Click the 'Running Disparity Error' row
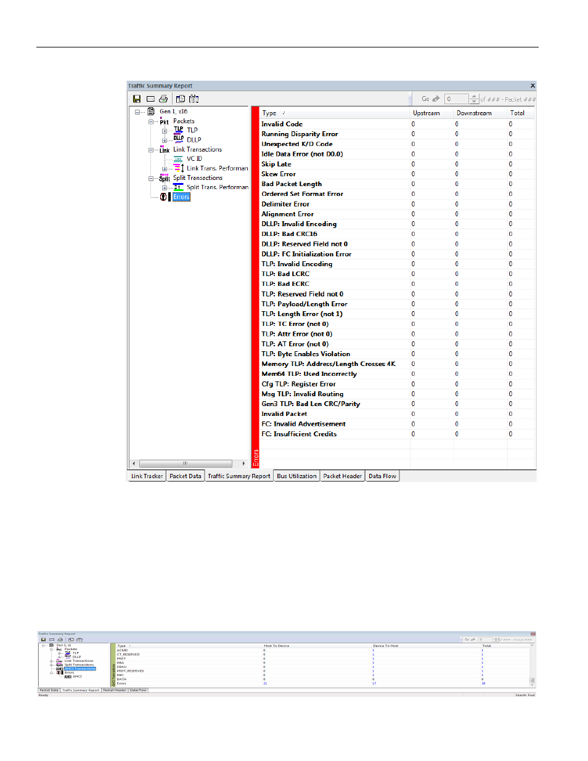 click(x=398, y=134)
